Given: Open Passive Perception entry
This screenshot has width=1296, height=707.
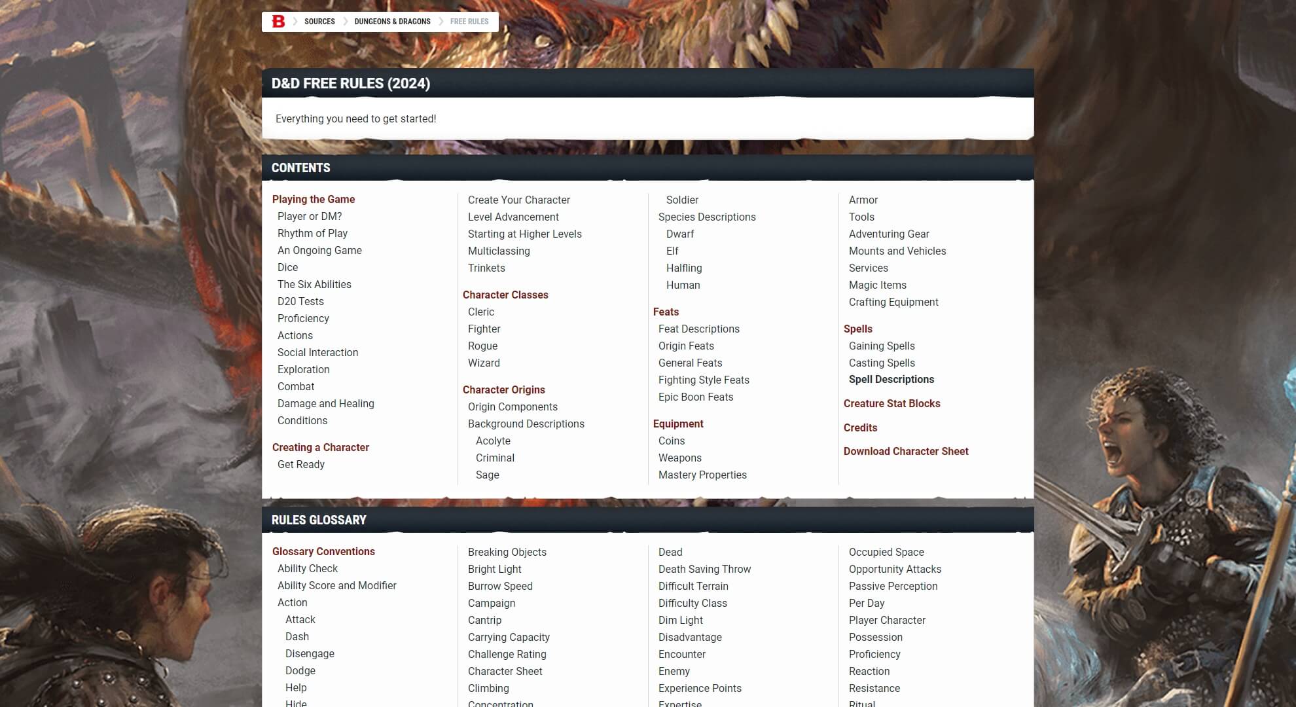Looking at the screenshot, I should click(893, 586).
